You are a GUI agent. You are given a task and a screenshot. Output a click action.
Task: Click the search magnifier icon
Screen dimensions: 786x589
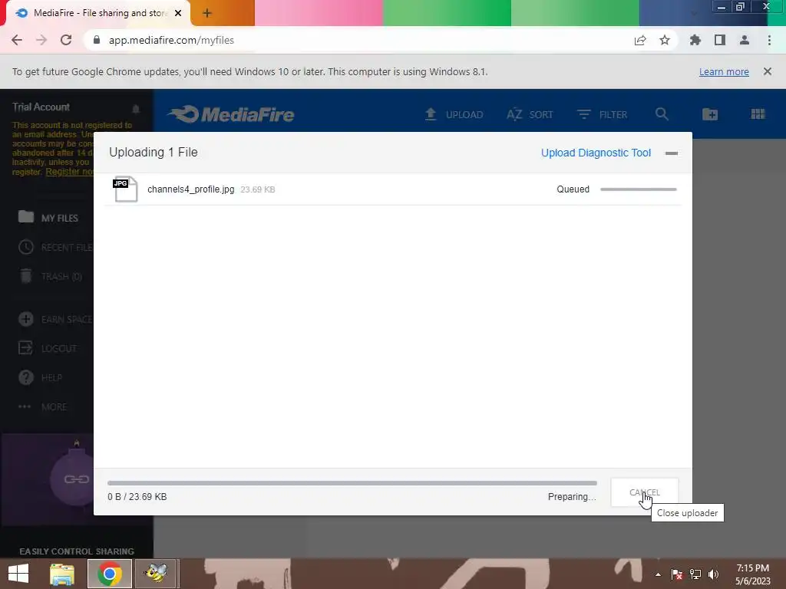[x=662, y=114]
